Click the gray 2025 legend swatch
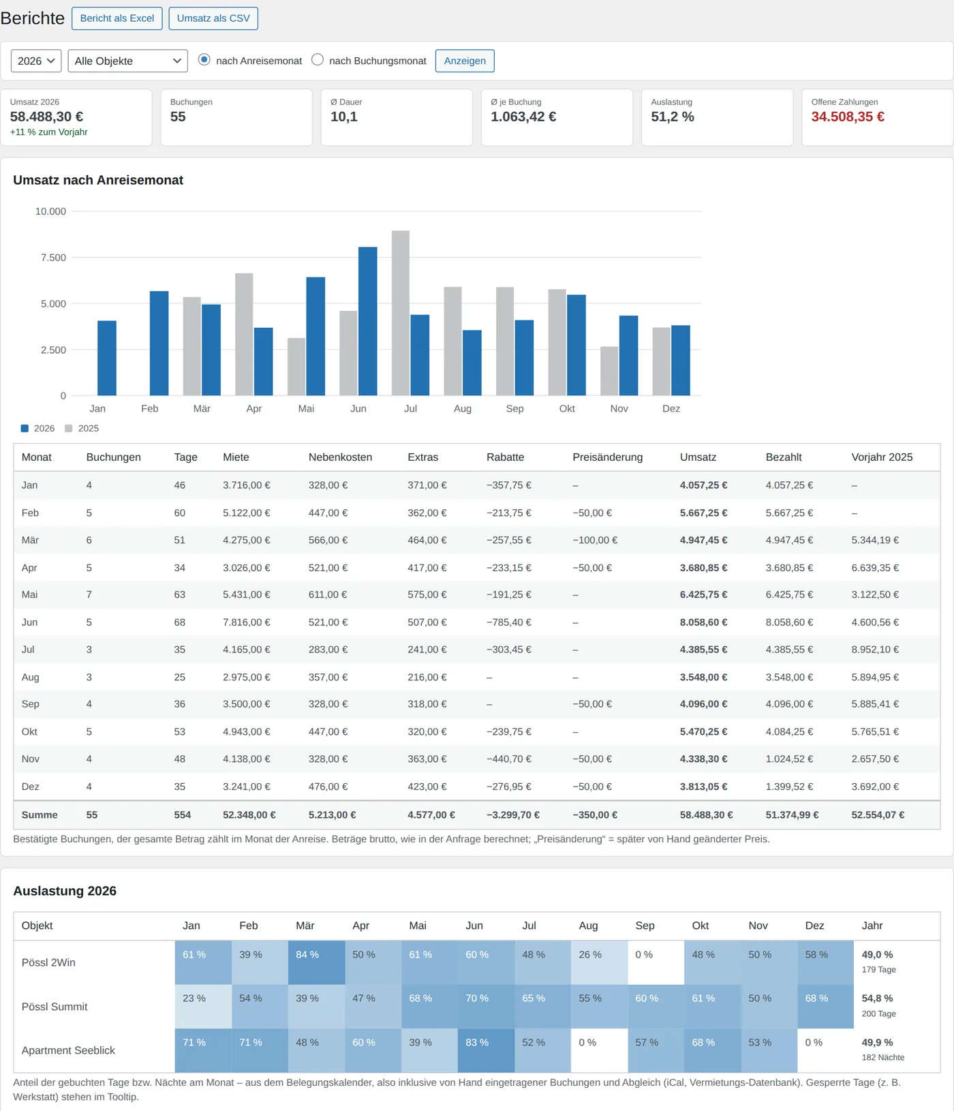The image size is (954, 1111). pyautogui.click(x=68, y=428)
